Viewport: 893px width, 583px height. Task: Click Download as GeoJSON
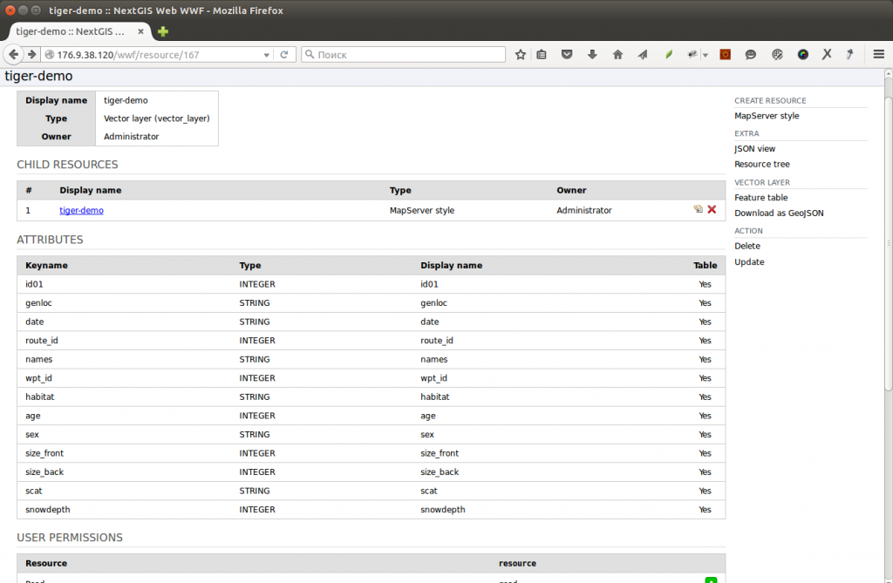(779, 213)
